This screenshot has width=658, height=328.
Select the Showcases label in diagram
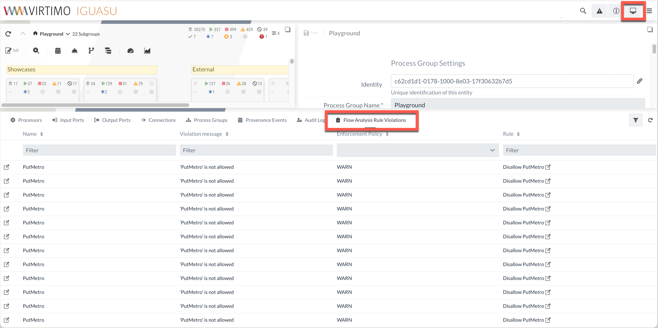click(82, 70)
